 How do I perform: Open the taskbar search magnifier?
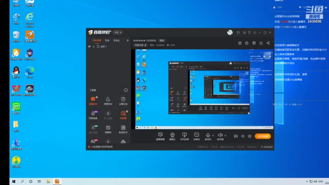[x=22, y=181]
